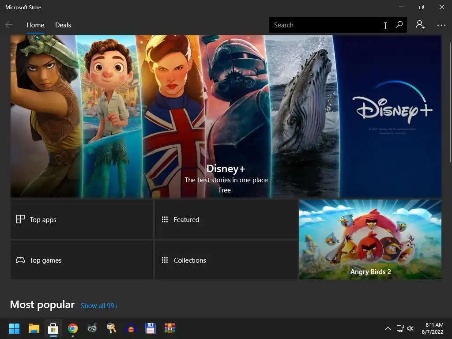Open the account sign-in icon
This screenshot has width=452, height=339.
click(420, 25)
